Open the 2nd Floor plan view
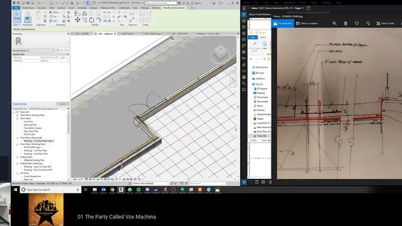The image size is (402, 226). (28, 122)
